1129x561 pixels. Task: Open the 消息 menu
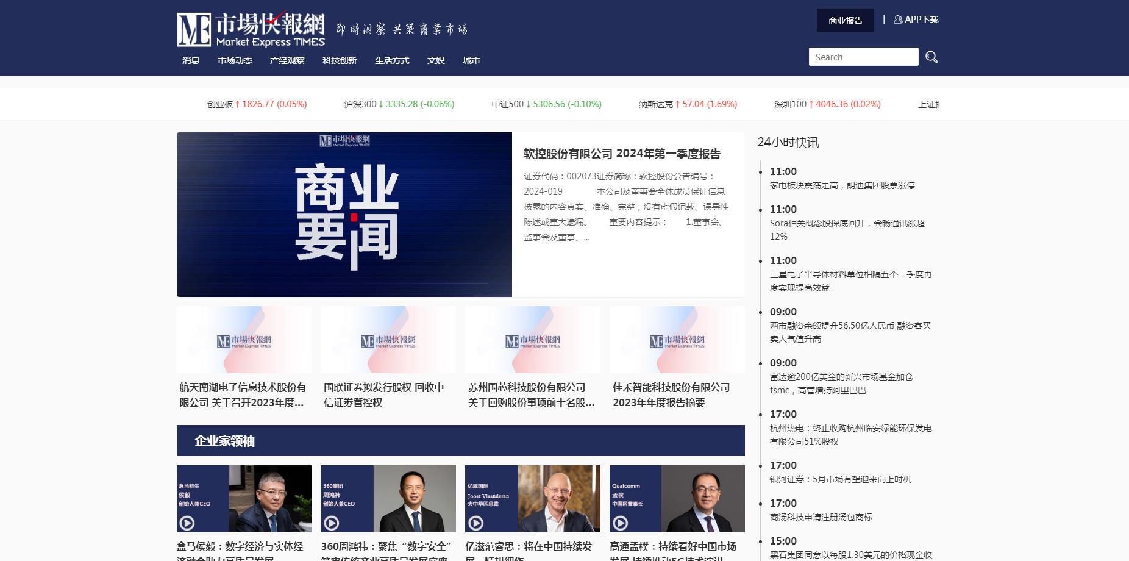pyautogui.click(x=191, y=60)
